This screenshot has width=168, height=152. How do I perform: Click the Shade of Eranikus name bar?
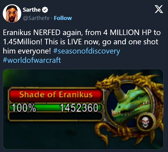pyautogui.click(x=56, y=95)
